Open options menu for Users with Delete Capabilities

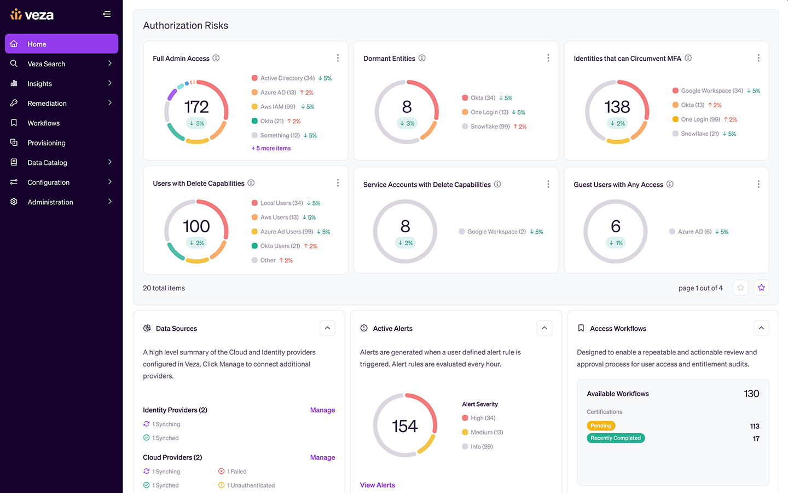pyautogui.click(x=338, y=183)
